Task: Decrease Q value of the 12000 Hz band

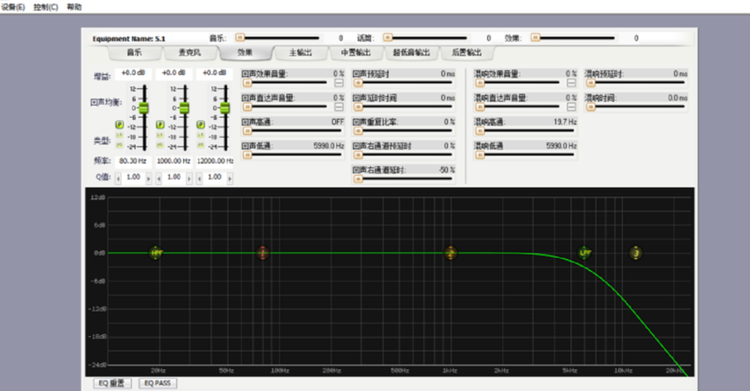Action: [x=199, y=178]
